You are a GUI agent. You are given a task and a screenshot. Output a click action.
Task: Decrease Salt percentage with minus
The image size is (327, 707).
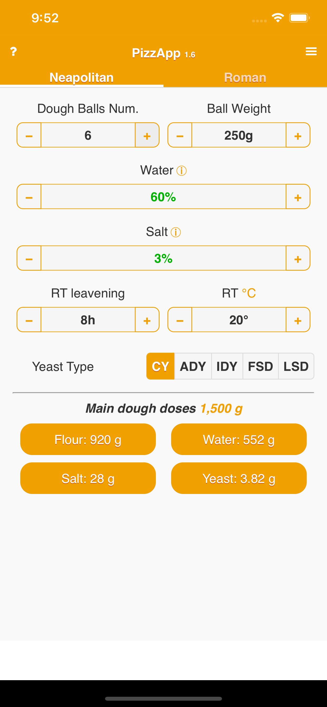pos(29,258)
